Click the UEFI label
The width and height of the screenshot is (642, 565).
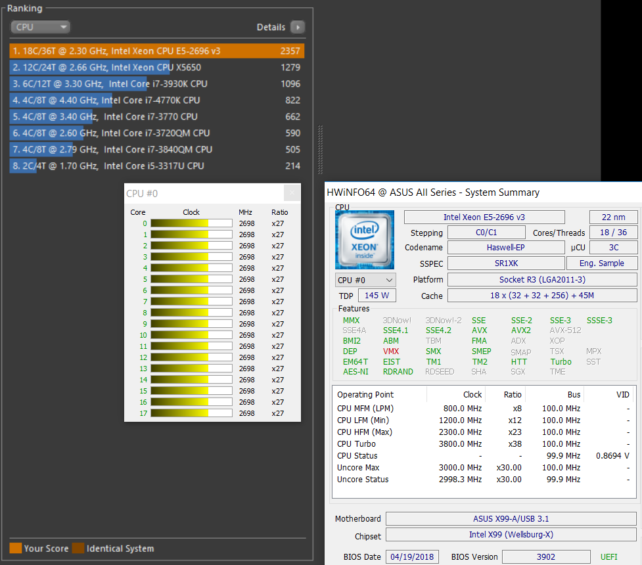pos(609,557)
